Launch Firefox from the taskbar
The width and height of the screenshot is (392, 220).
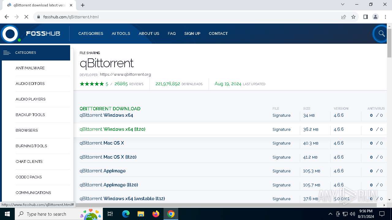(x=156, y=214)
